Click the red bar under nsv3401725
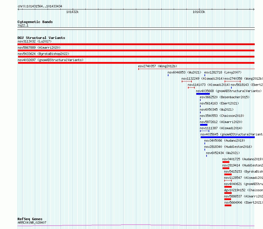The width and height of the screenshot is (263, 229). click(226, 162)
